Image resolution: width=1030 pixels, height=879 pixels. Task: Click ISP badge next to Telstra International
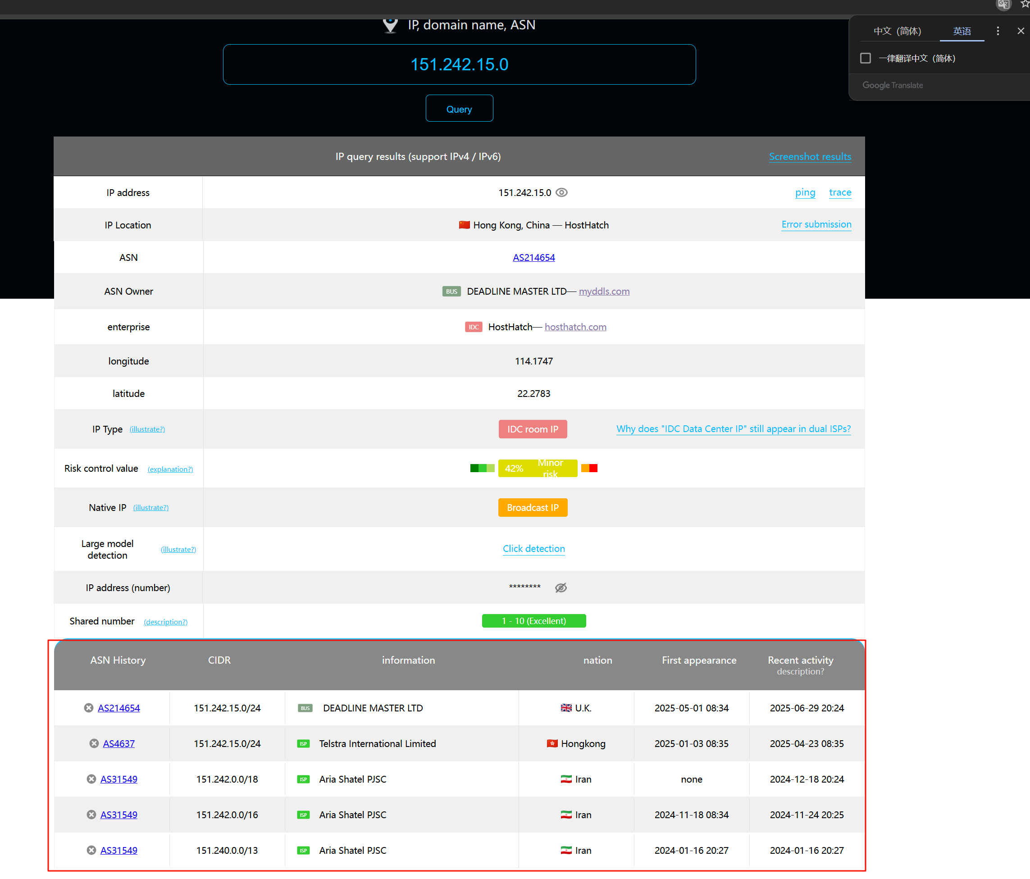[303, 743]
